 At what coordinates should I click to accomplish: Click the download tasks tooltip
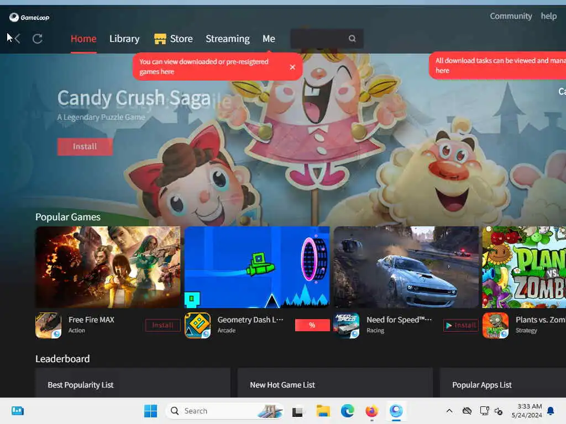[x=497, y=65]
